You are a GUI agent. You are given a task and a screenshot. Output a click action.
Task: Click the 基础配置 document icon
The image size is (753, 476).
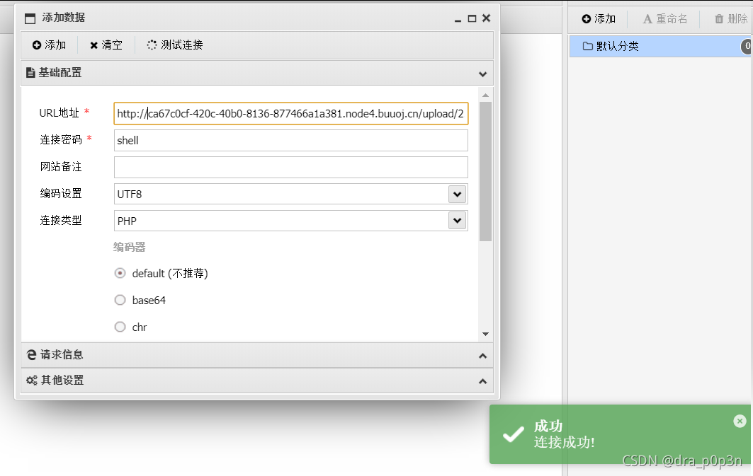30,73
